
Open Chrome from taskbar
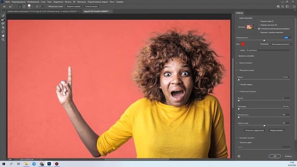pos(42,164)
